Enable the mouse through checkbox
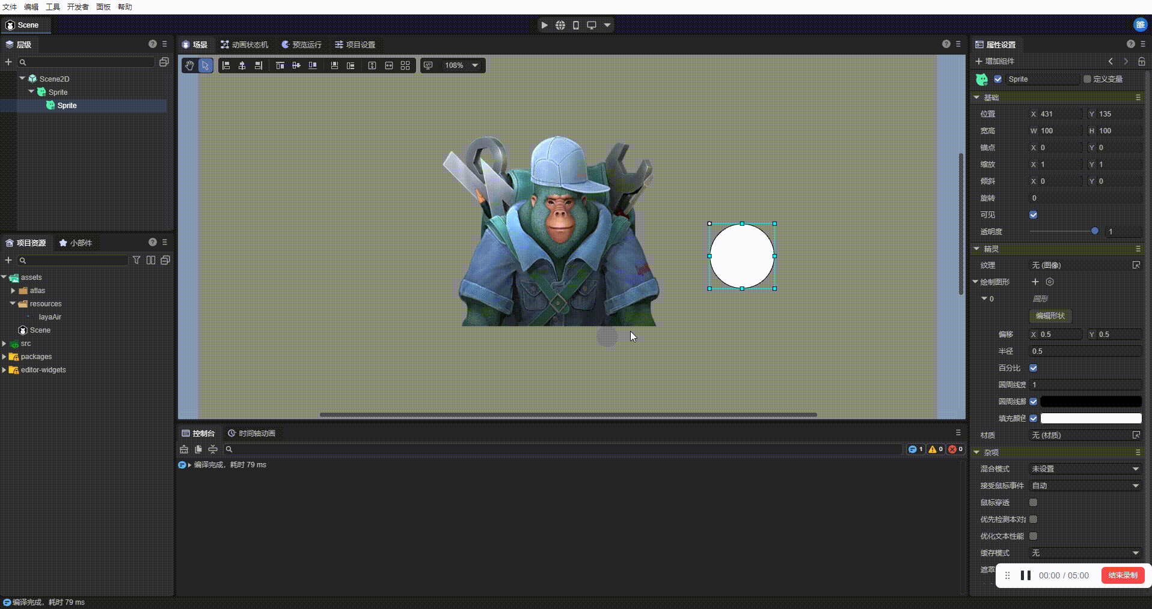This screenshot has height=609, width=1152. (1033, 503)
